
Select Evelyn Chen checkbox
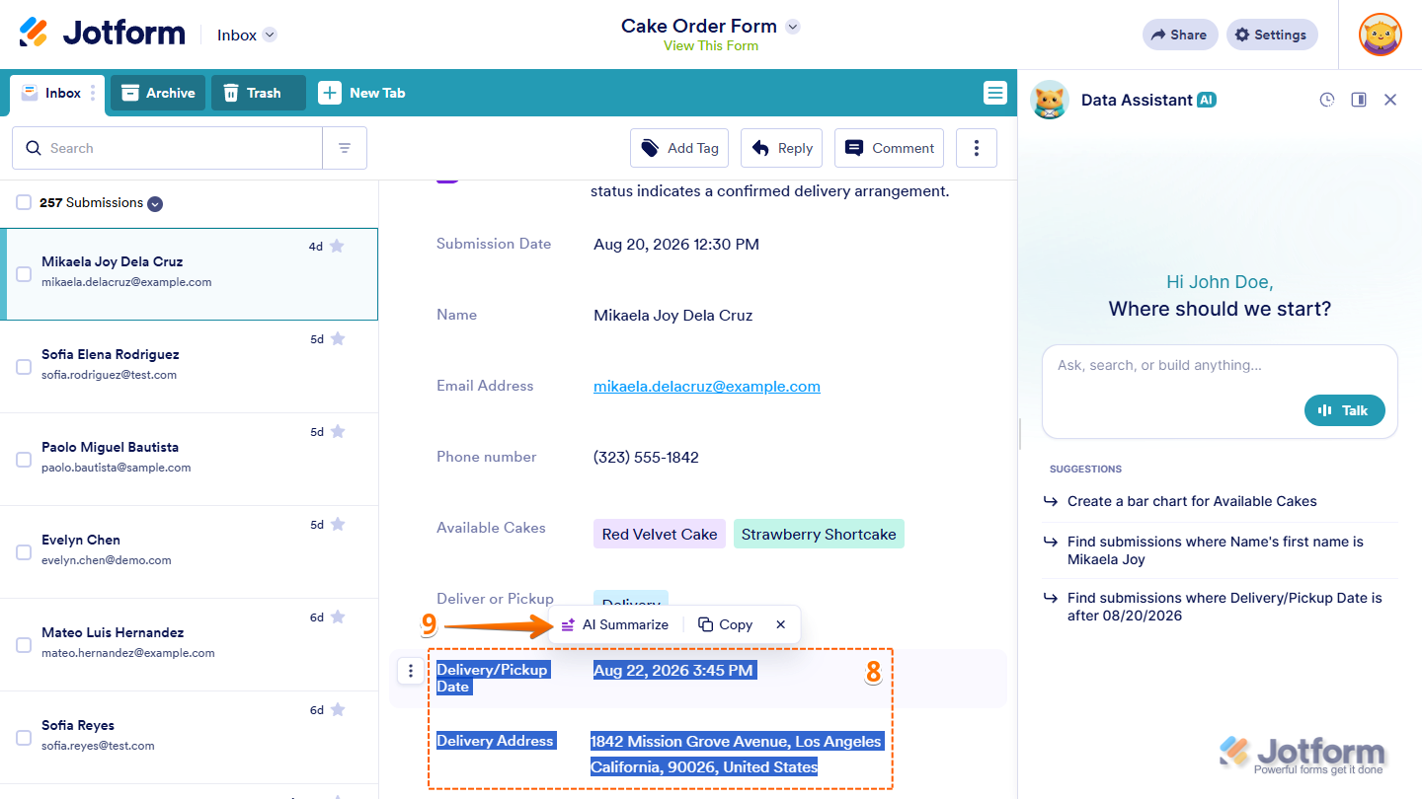pos(24,552)
